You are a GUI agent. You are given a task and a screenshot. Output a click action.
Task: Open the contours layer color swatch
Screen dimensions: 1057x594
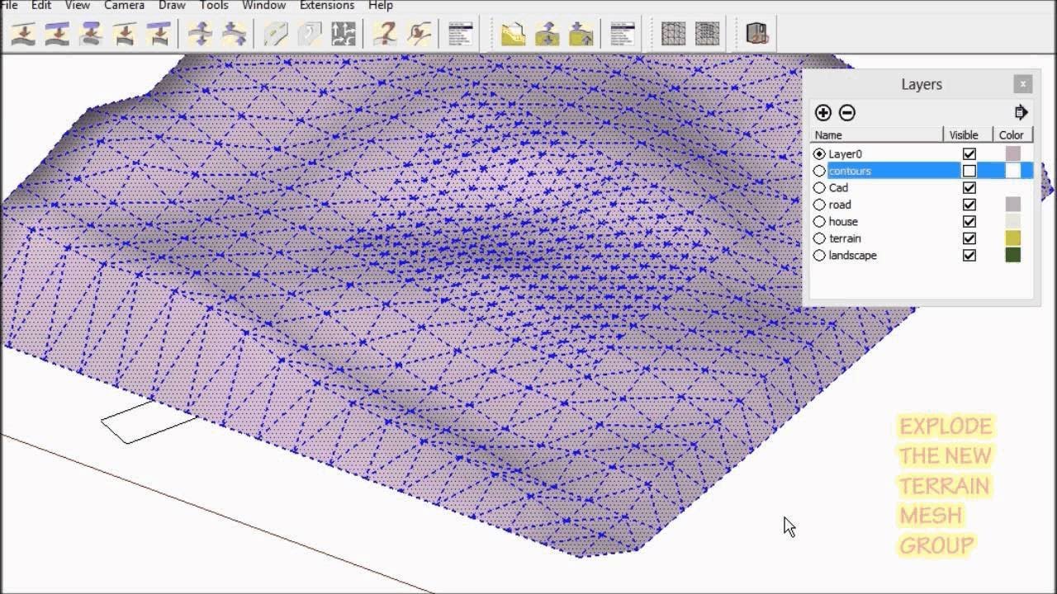pos(1012,171)
